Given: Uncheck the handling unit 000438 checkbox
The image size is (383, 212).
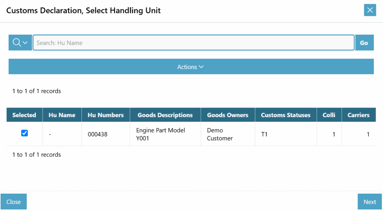Looking at the screenshot, I should pyautogui.click(x=25, y=133).
